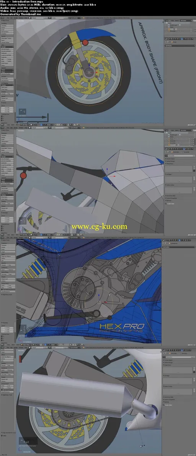Toggle Constraint Axis Y checkbox in front-wheel frame
The height and width of the screenshot is (456, 196).
(x=2, y=118)
